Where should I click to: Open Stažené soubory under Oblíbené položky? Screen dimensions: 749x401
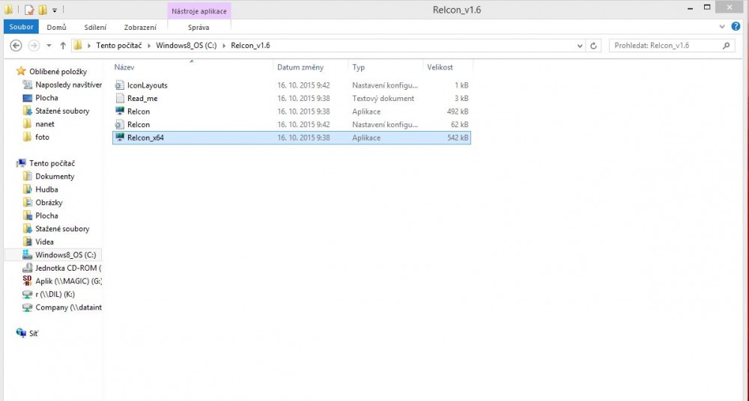62,111
